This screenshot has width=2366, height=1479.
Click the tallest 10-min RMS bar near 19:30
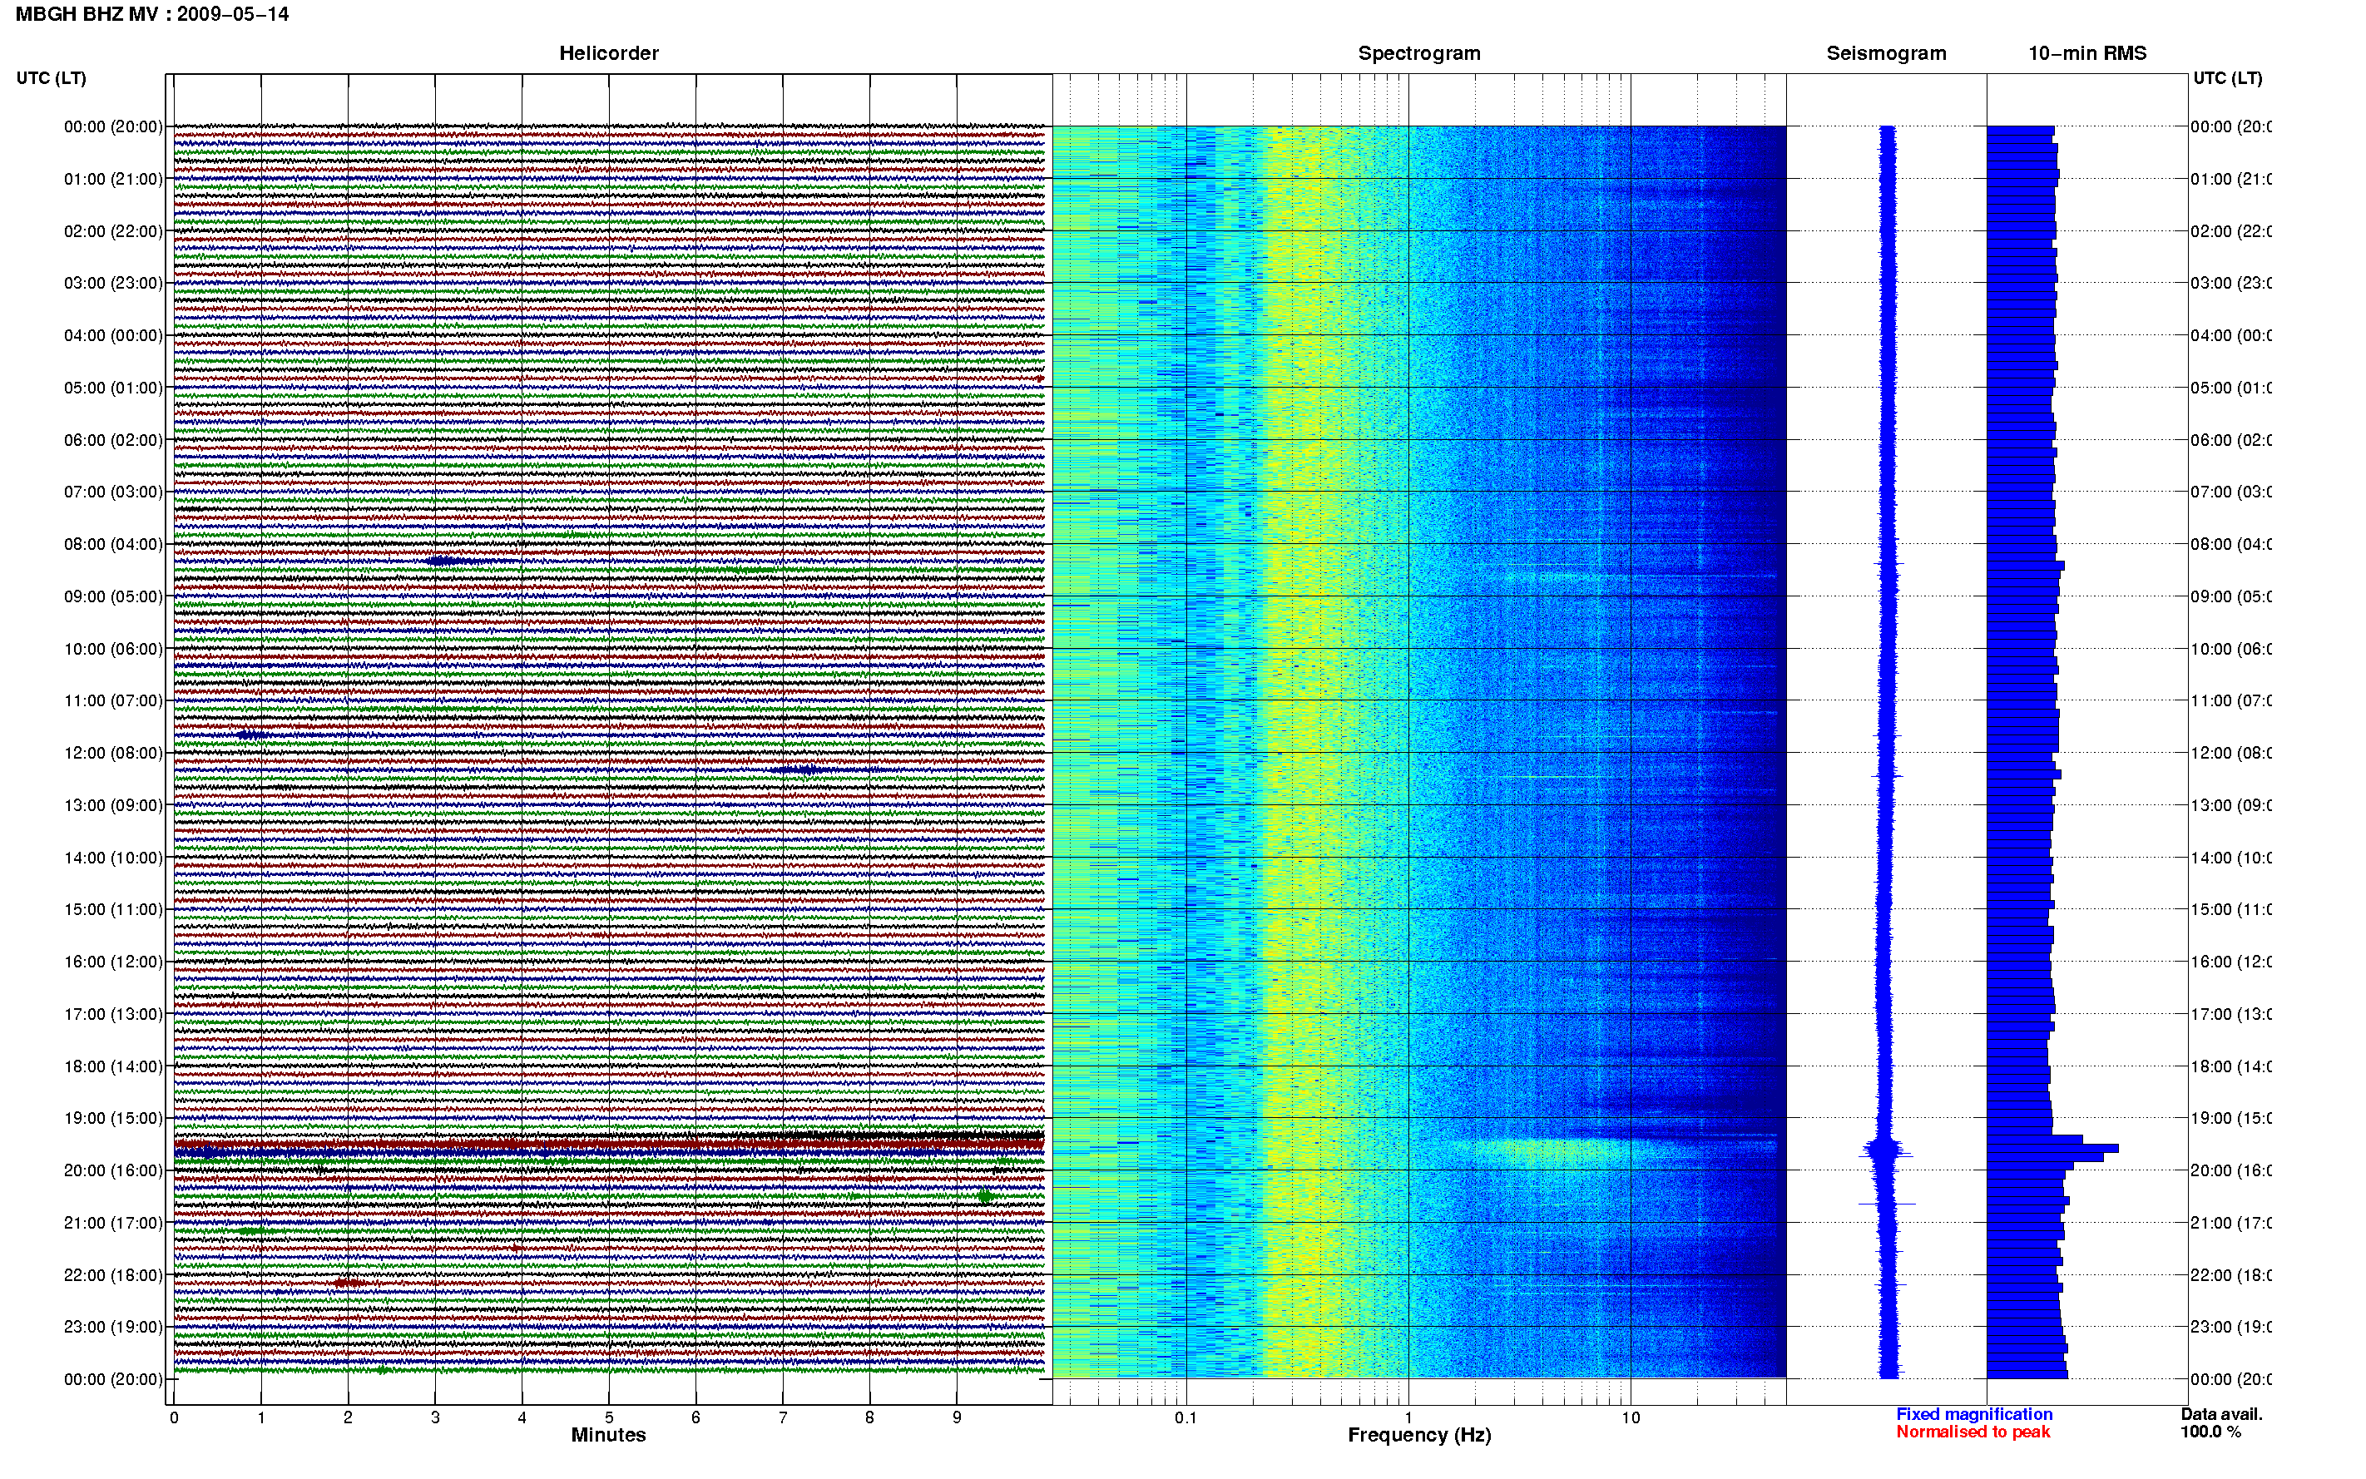click(x=2052, y=1147)
